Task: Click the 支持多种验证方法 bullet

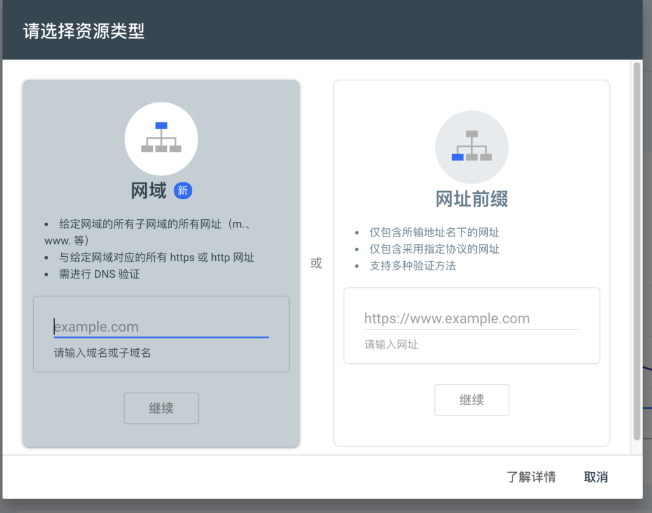Action: pyautogui.click(x=413, y=266)
